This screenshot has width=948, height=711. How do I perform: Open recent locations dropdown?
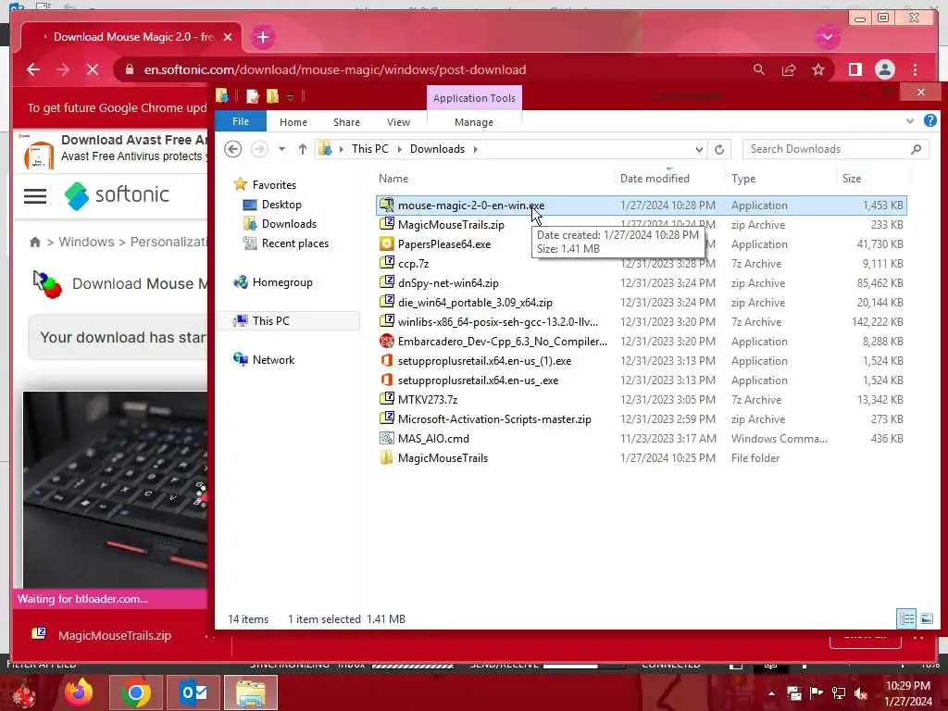[x=281, y=149]
